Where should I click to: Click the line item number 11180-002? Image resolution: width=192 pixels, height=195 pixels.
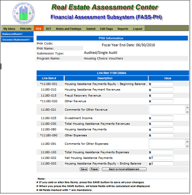[49, 158]
